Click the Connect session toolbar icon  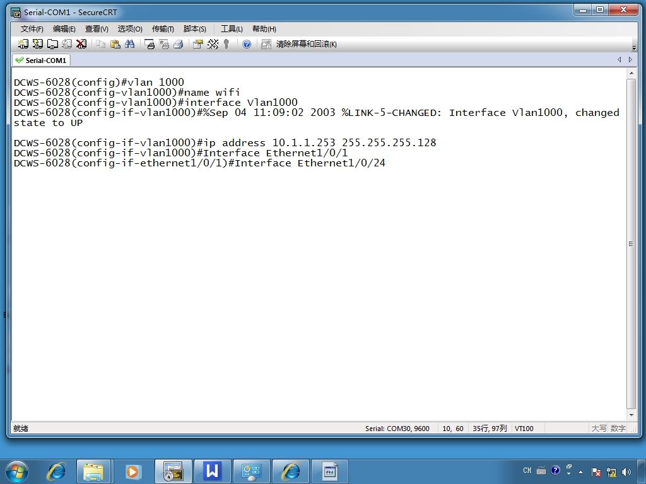[x=23, y=44]
